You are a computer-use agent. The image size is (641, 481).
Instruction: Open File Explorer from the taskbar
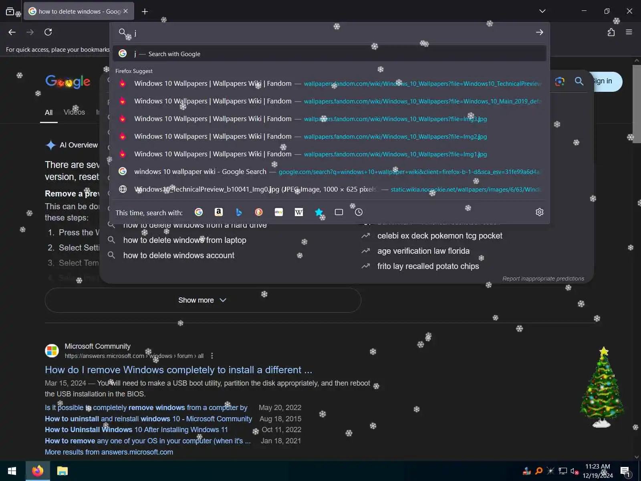tap(62, 471)
